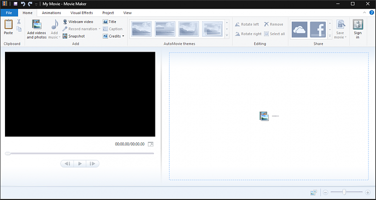Click the Copy icon below scissors
This screenshot has width=376, height=200.
click(19, 29)
